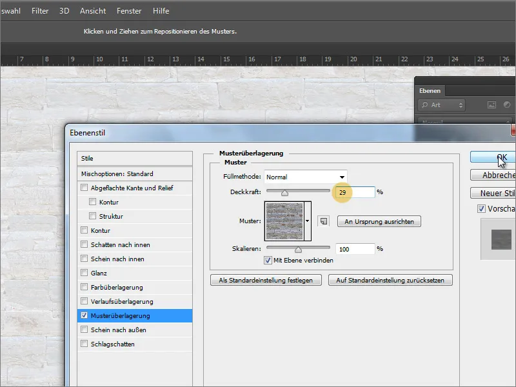Select the Glanz row label
This screenshot has width=516, height=387.
coord(99,273)
